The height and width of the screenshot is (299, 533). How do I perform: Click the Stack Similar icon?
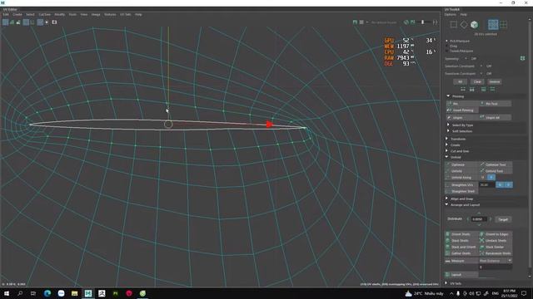click(481, 247)
